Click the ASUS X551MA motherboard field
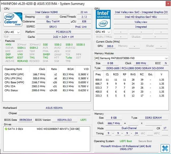171x154 pixels. pyautogui.click(x=54, y=108)
